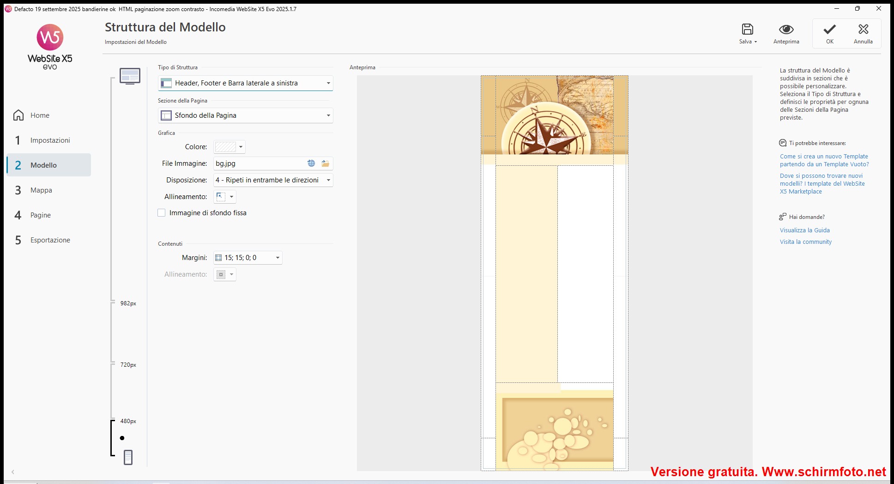Image resolution: width=894 pixels, height=484 pixels.
Task: Click the File Immagine text field
Action: [x=259, y=163]
